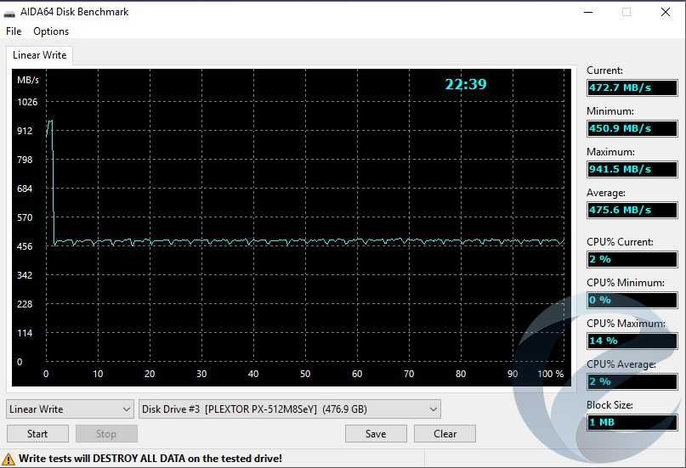The height and width of the screenshot is (468, 686).
Task: Close the AIDA64 Disk Benchmark window
Action: [x=666, y=13]
